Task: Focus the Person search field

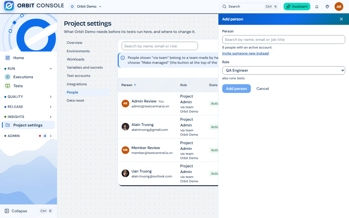Action: (x=284, y=40)
